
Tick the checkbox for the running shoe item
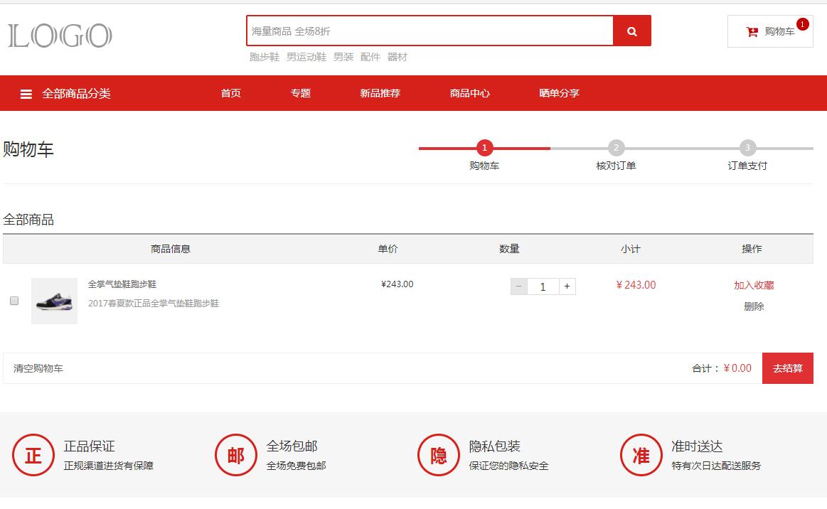[x=14, y=301]
